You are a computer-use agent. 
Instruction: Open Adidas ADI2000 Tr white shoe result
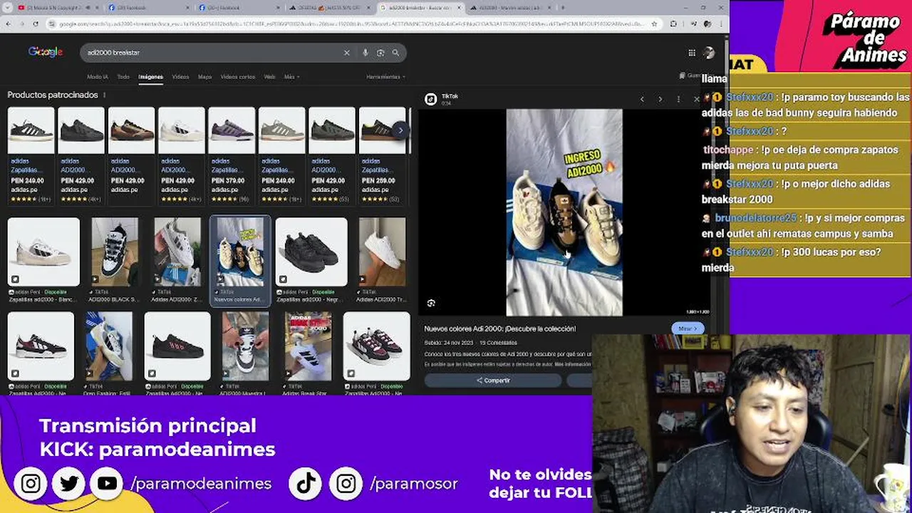(x=382, y=259)
